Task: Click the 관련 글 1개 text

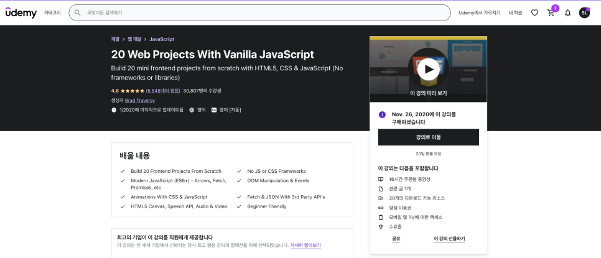Action: point(400,189)
